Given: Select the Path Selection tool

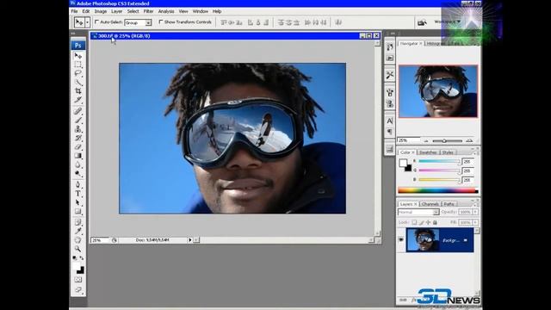Looking at the screenshot, I should point(78,202).
